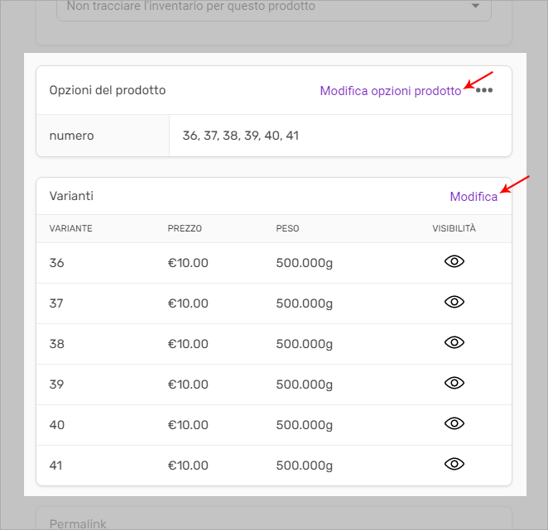
Task: Click the Modifica opzioni prodotto link
Action: [x=391, y=91]
